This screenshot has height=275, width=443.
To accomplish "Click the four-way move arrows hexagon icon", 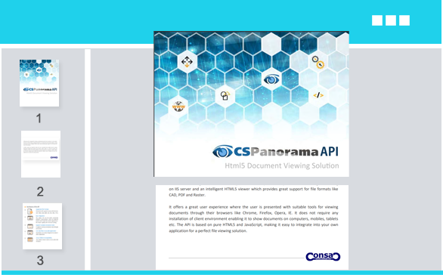I will point(187,61).
